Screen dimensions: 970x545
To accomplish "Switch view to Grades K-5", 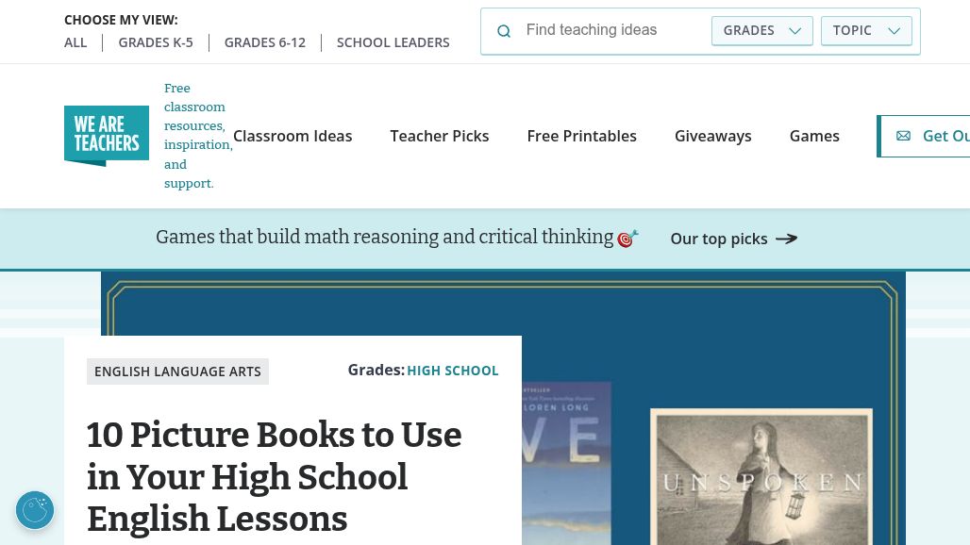I will tap(156, 42).
